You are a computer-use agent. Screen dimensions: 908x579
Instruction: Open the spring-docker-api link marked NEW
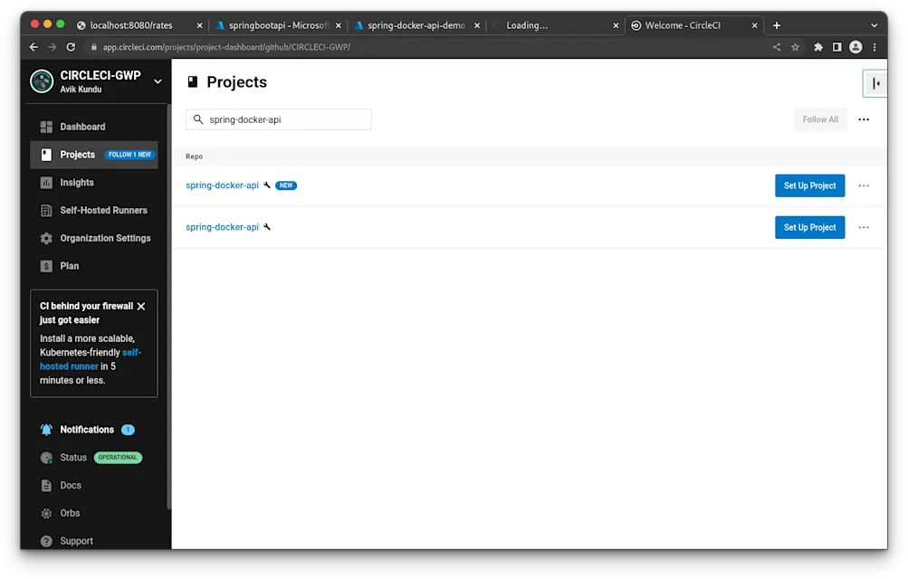pos(222,185)
